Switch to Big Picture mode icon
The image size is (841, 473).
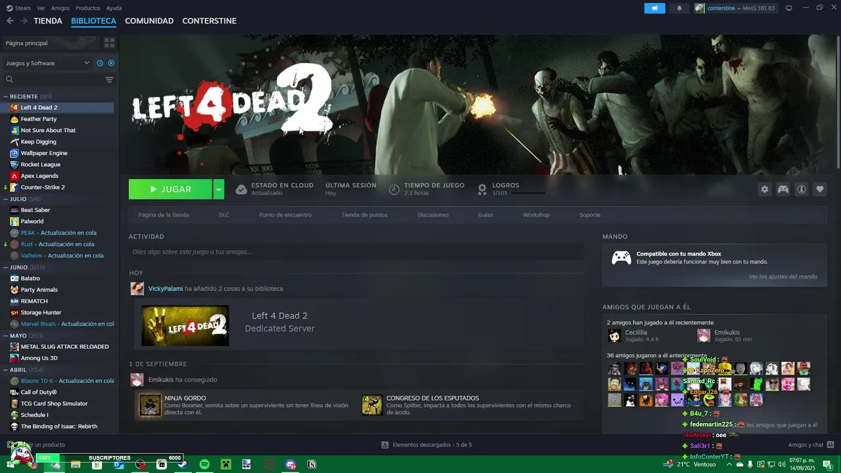tap(789, 8)
